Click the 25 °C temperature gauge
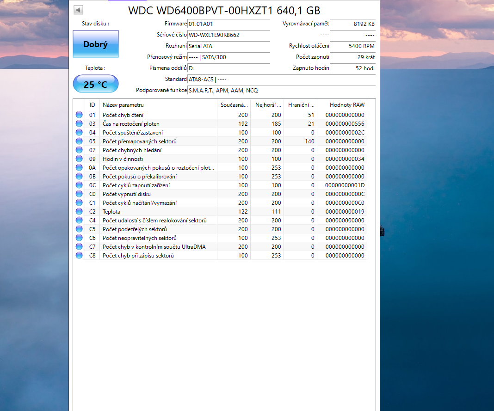494x411 pixels. coord(95,84)
